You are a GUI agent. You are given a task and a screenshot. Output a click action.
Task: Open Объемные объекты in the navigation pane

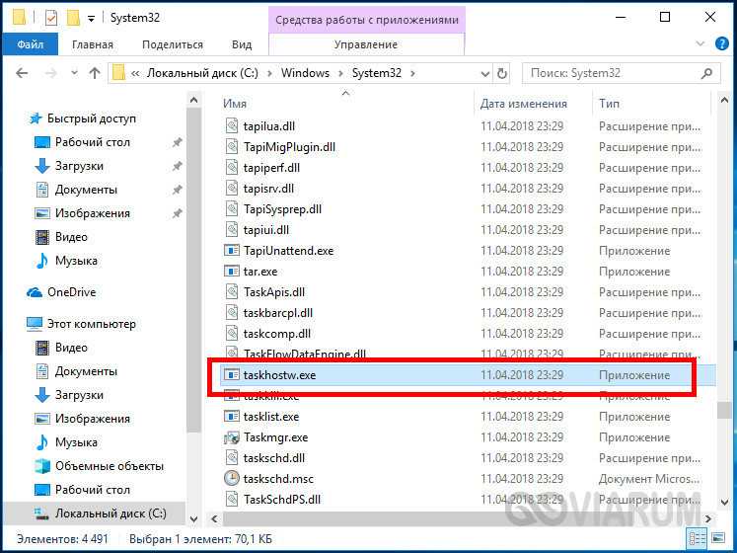[x=110, y=466]
